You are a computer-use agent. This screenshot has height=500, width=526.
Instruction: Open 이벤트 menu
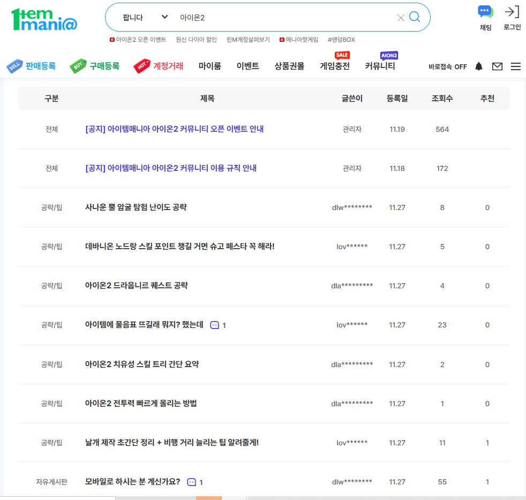247,66
